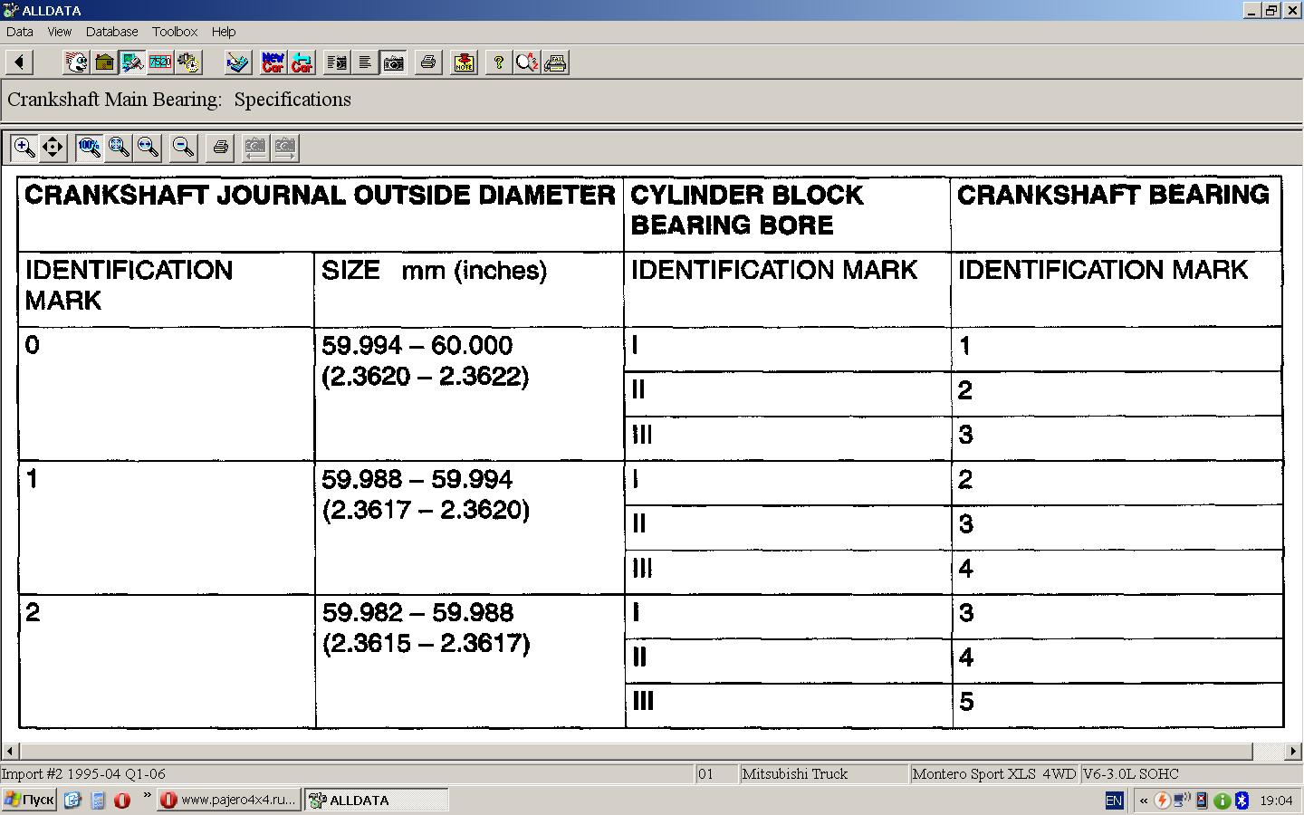Toggle the pan move arrows tool
The width and height of the screenshot is (1304, 815).
53,147
